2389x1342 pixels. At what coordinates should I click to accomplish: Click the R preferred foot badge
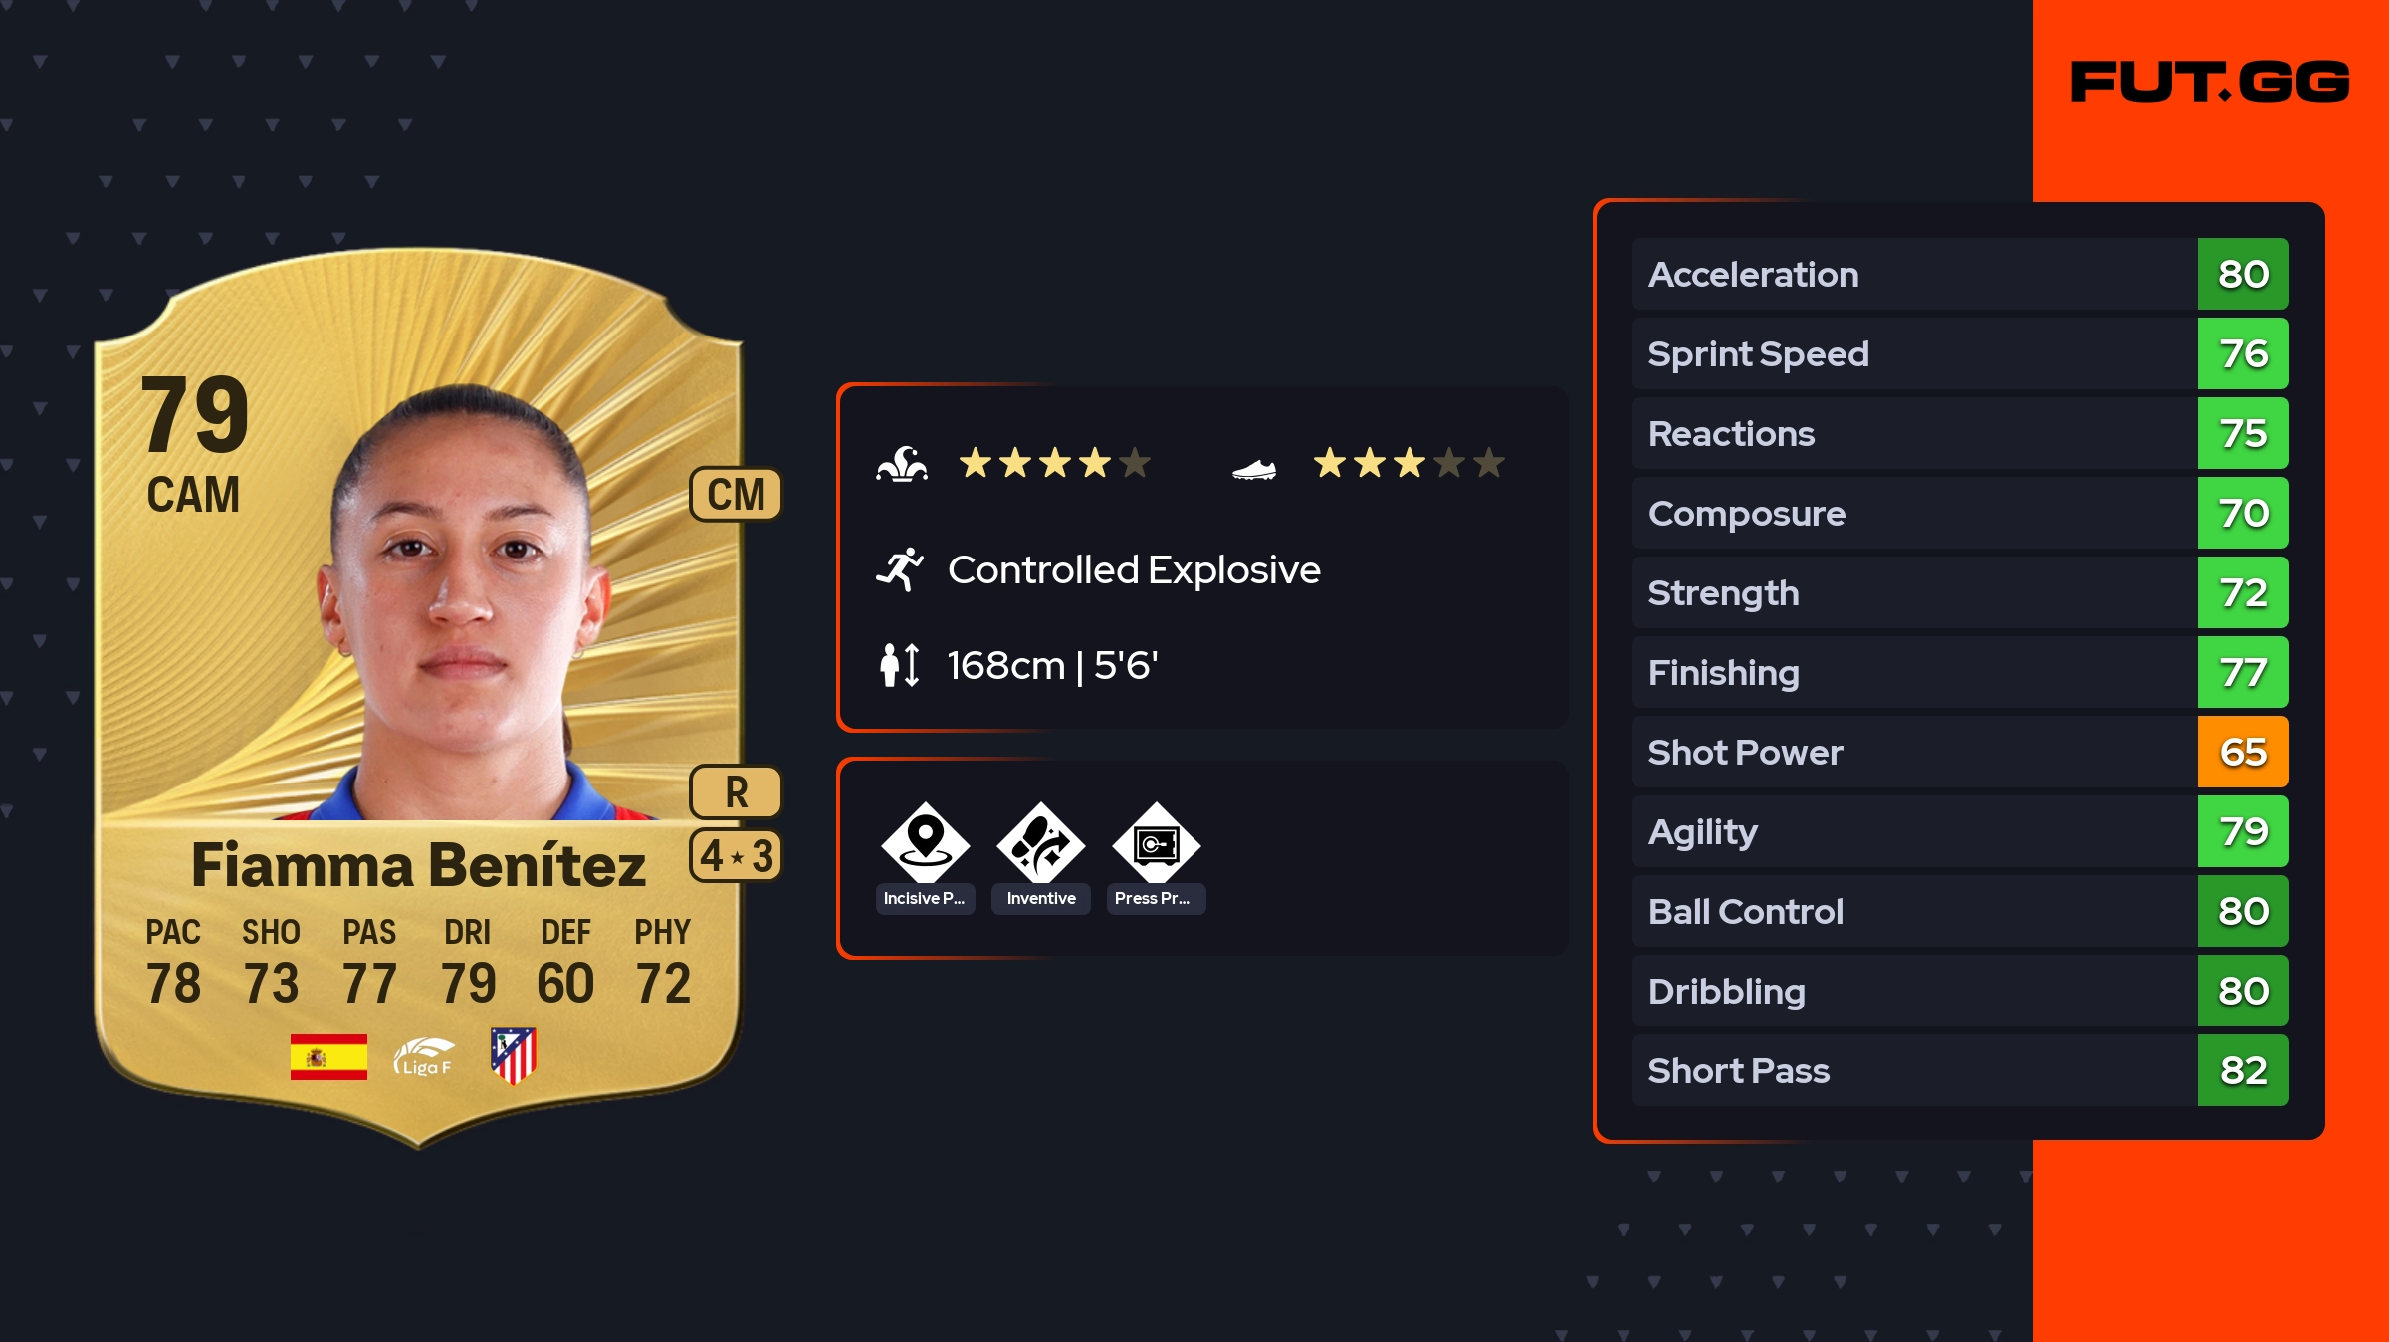736,792
